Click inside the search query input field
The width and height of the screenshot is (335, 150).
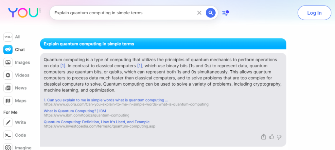tap(124, 13)
